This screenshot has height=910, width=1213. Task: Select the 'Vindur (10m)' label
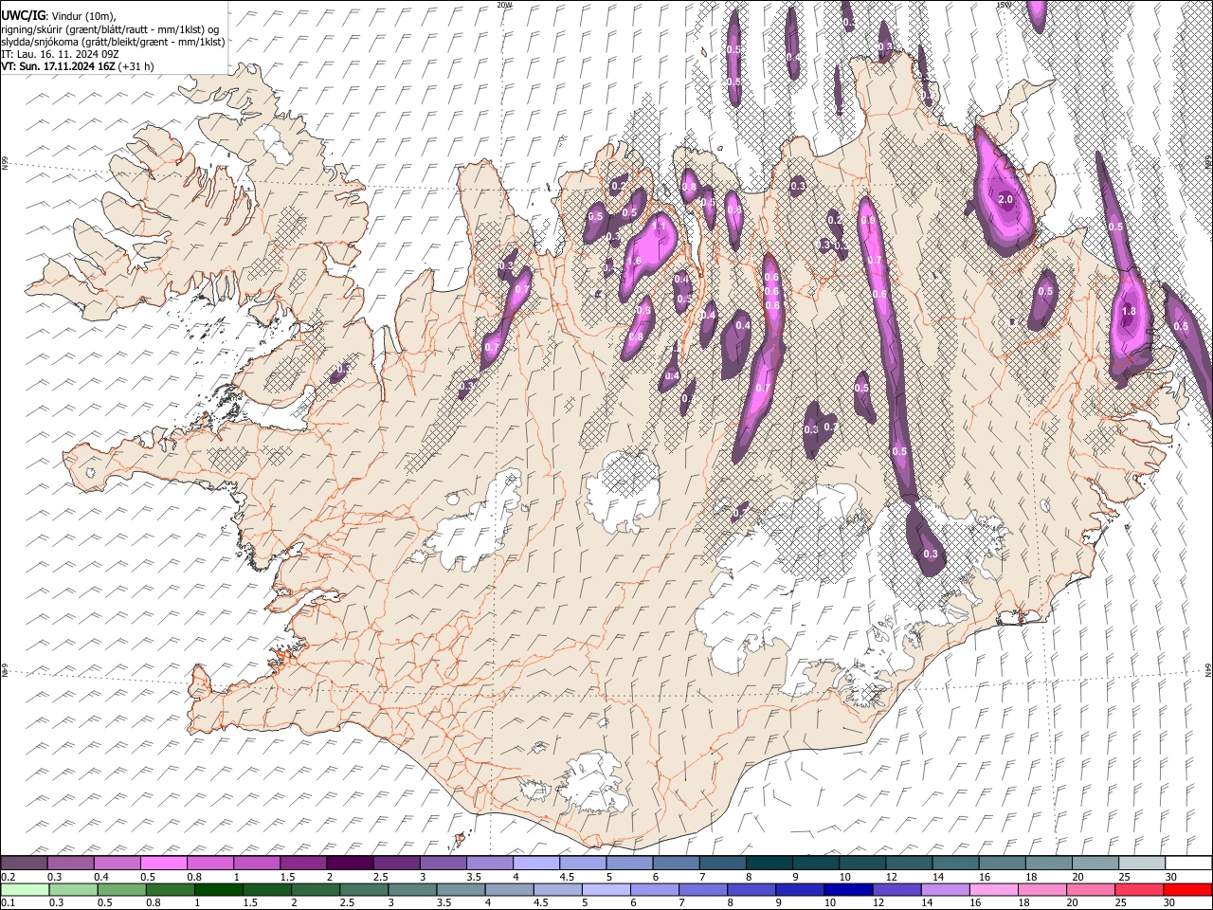pyautogui.click(x=85, y=16)
